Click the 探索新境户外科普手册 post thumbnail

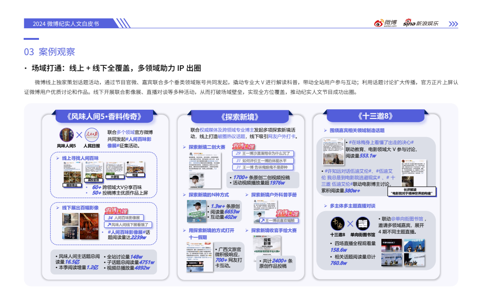264,211
